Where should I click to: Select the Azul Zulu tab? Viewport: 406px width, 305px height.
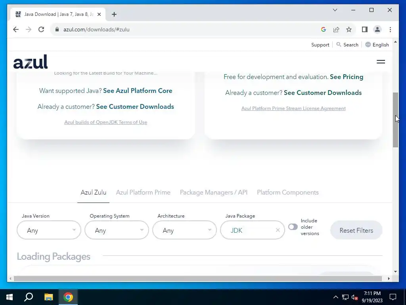[93, 193]
